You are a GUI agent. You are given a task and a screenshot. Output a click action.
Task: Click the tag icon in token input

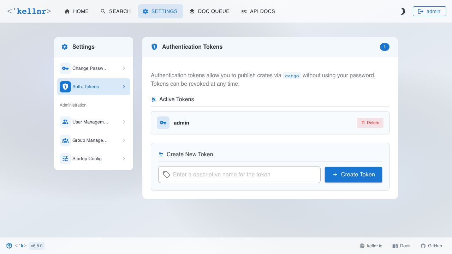pyautogui.click(x=167, y=175)
